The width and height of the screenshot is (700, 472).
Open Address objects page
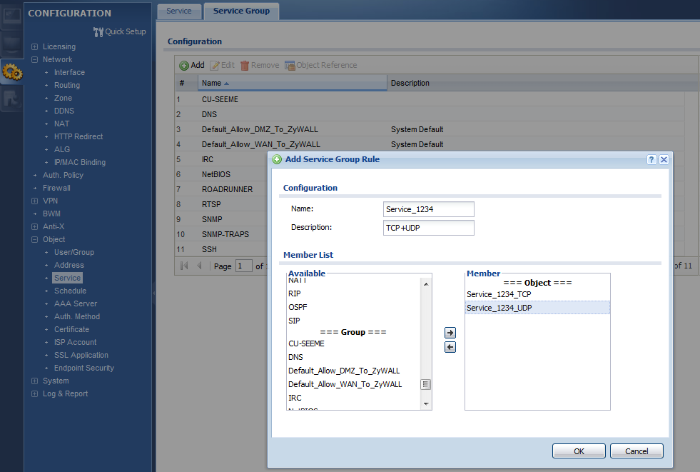click(x=69, y=265)
